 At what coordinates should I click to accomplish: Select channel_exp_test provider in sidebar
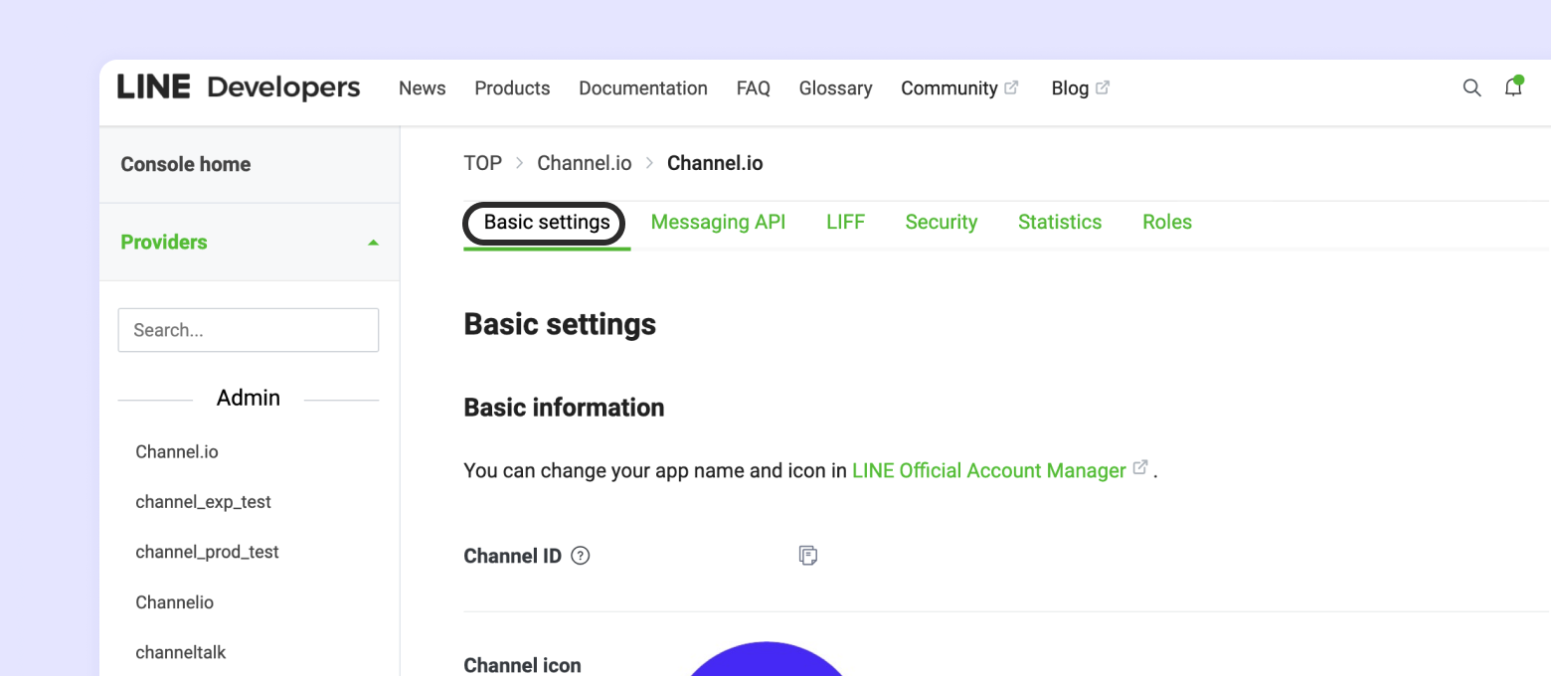pos(203,502)
